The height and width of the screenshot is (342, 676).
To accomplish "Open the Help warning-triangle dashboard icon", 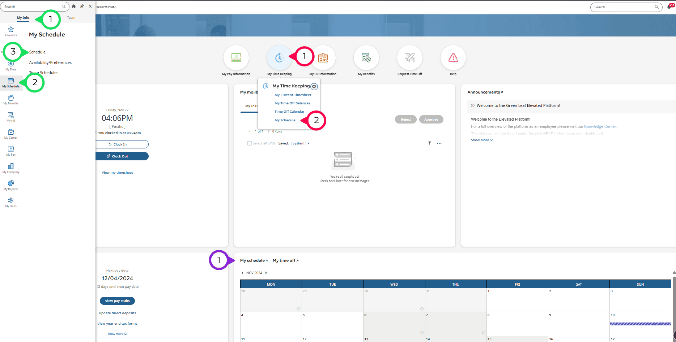I will 453,58.
